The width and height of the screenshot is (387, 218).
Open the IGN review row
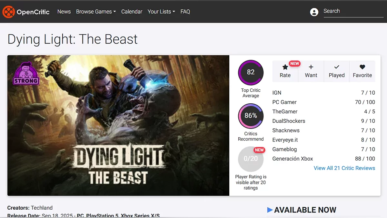(x=323, y=93)
